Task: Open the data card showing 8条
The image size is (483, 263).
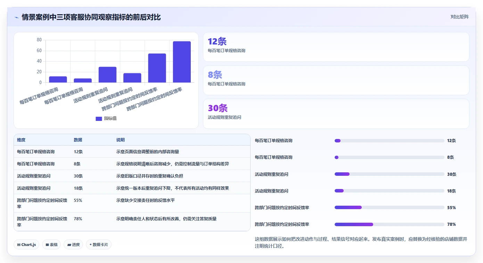Action: 336,80
